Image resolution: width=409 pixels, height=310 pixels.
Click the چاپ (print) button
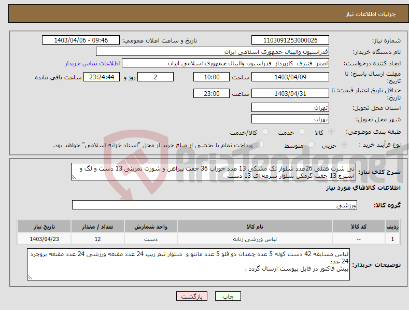(228, 296)
